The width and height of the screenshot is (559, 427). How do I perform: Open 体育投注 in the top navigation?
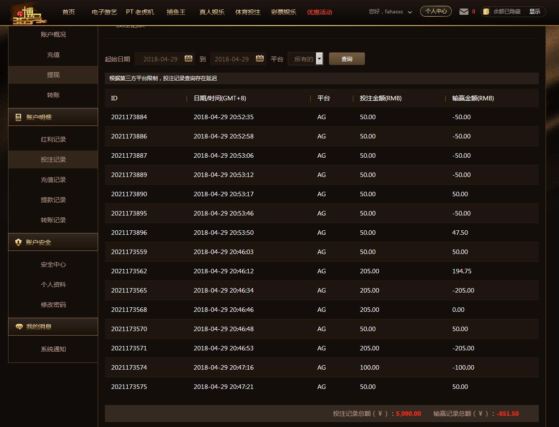pyautogui.click(x=247, y=12)
